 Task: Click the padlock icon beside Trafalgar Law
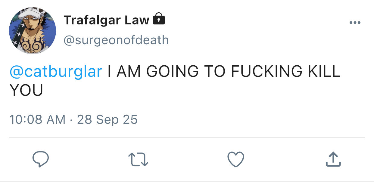tap(159, 19)
